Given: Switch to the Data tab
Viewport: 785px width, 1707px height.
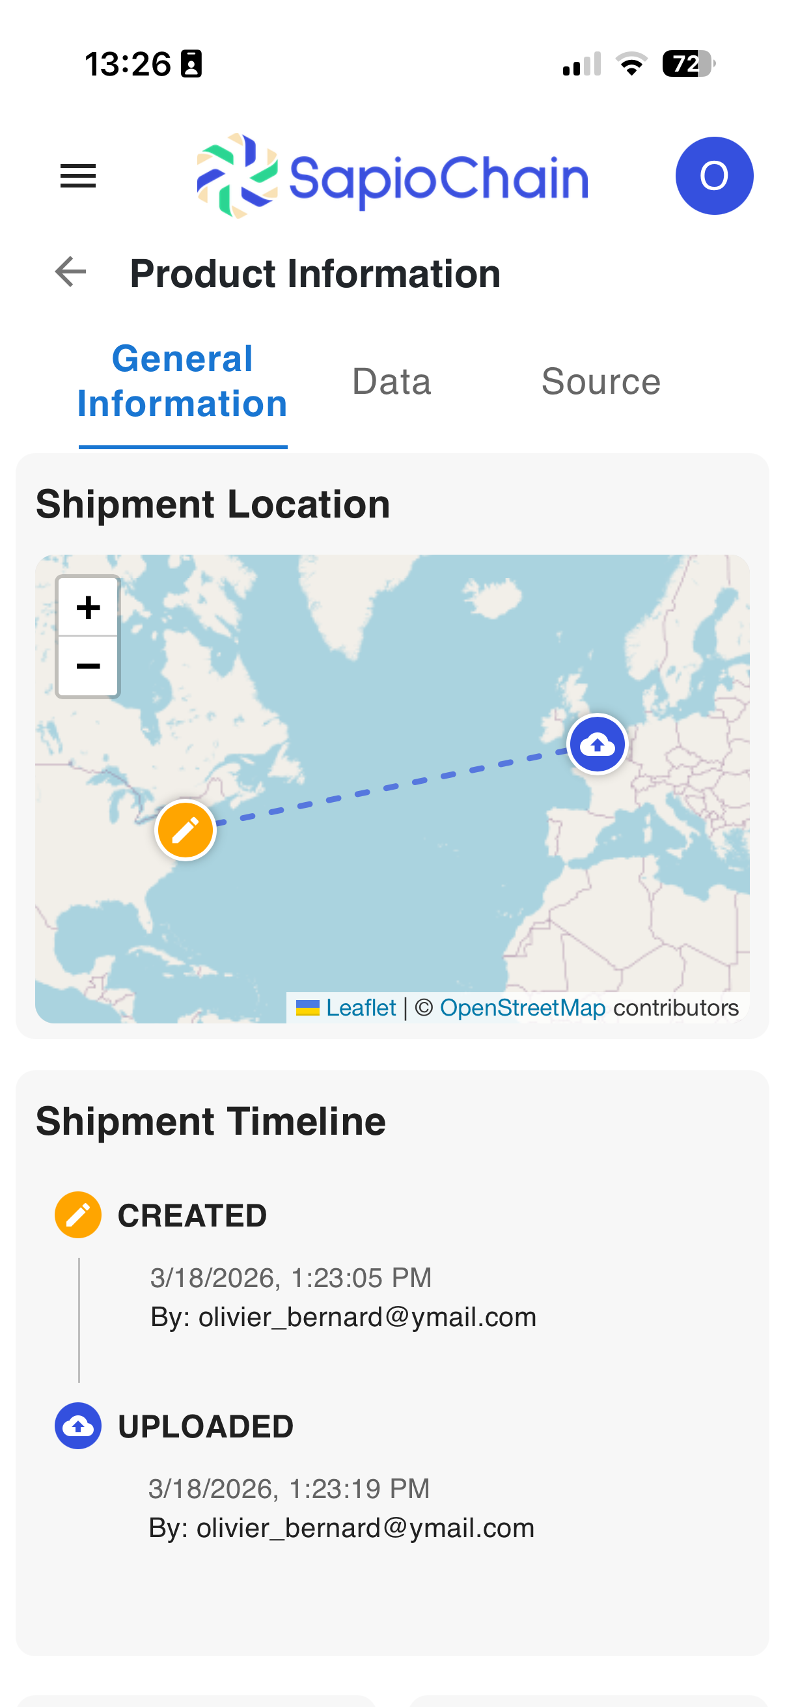Looking at the screenshot, I should (x=391, y=382).
